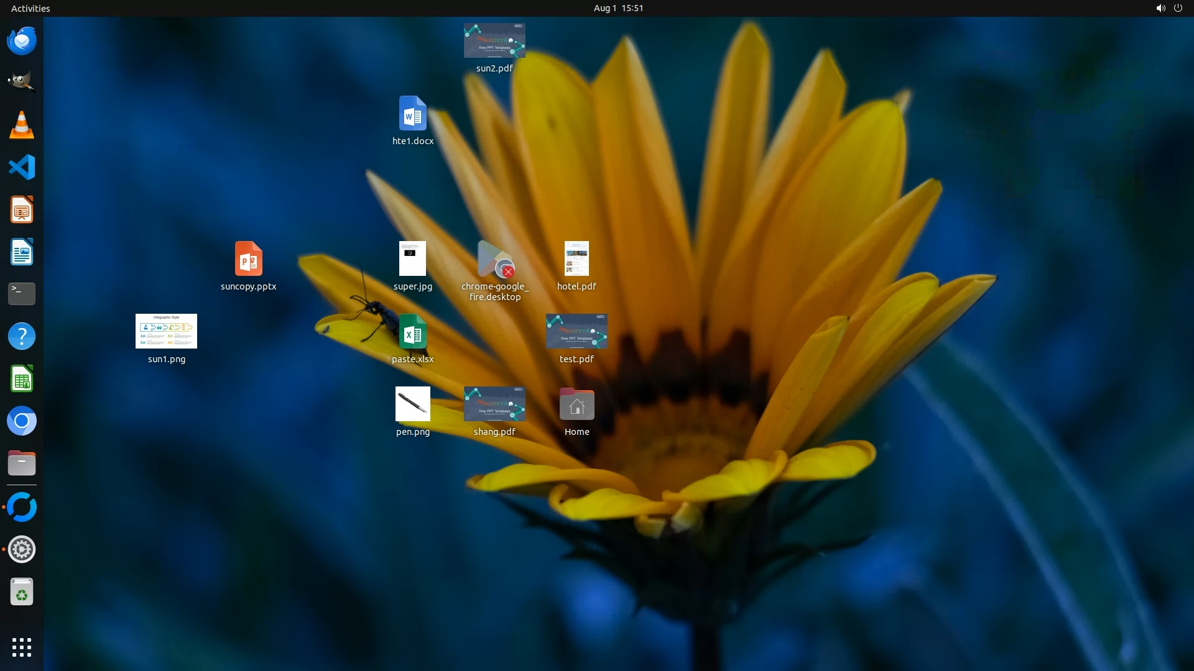Open Thunderbird mail from the dock
Viewport: 1194px width, 671px height.
[x=22, y=41]
